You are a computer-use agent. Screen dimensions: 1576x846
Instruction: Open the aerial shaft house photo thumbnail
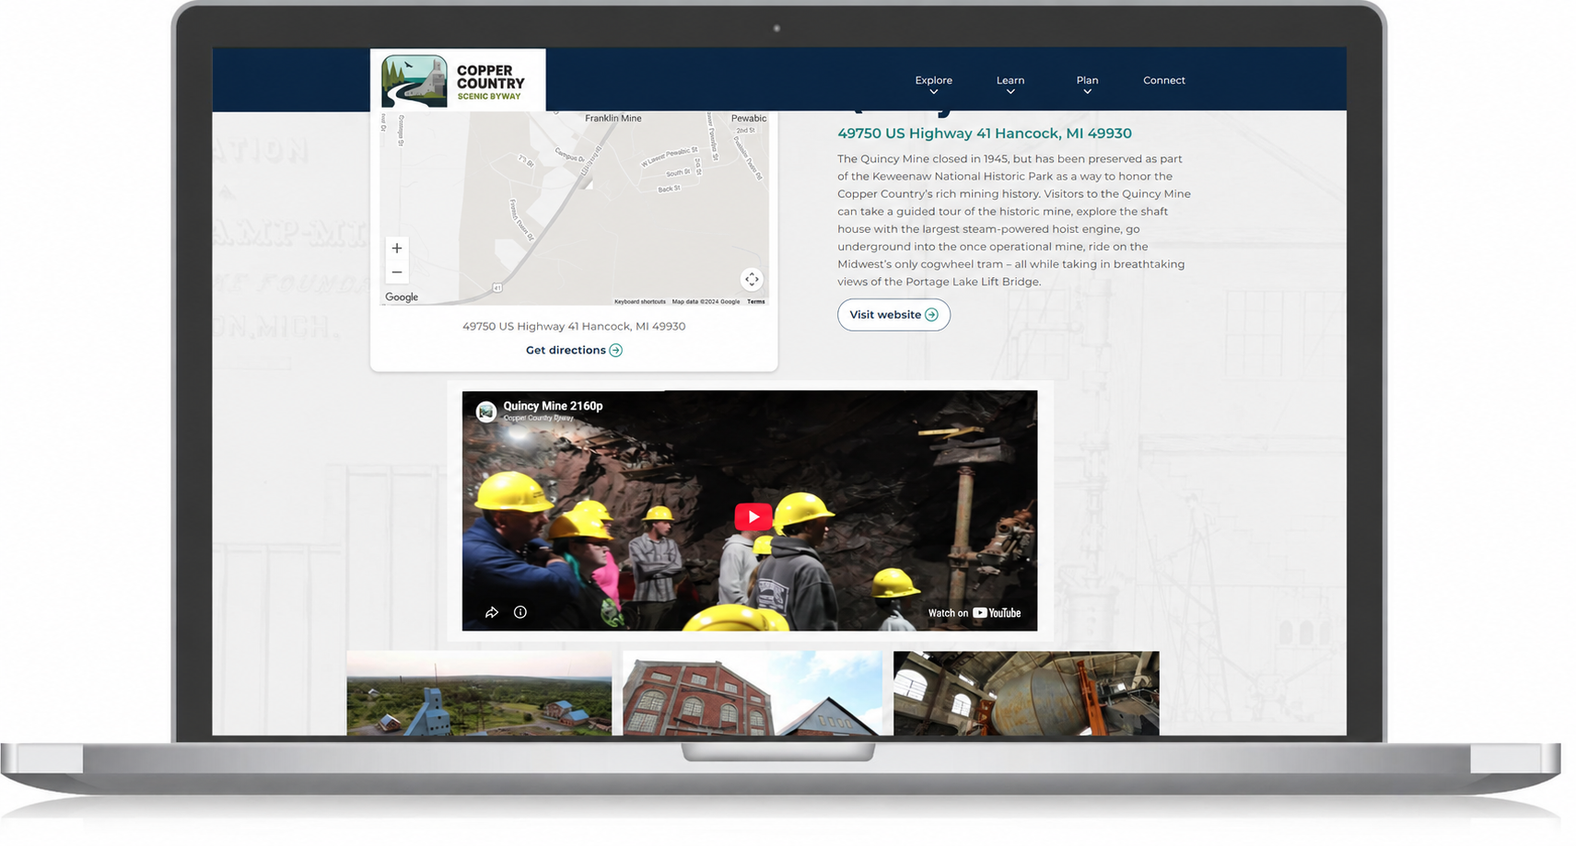point(479,693)
